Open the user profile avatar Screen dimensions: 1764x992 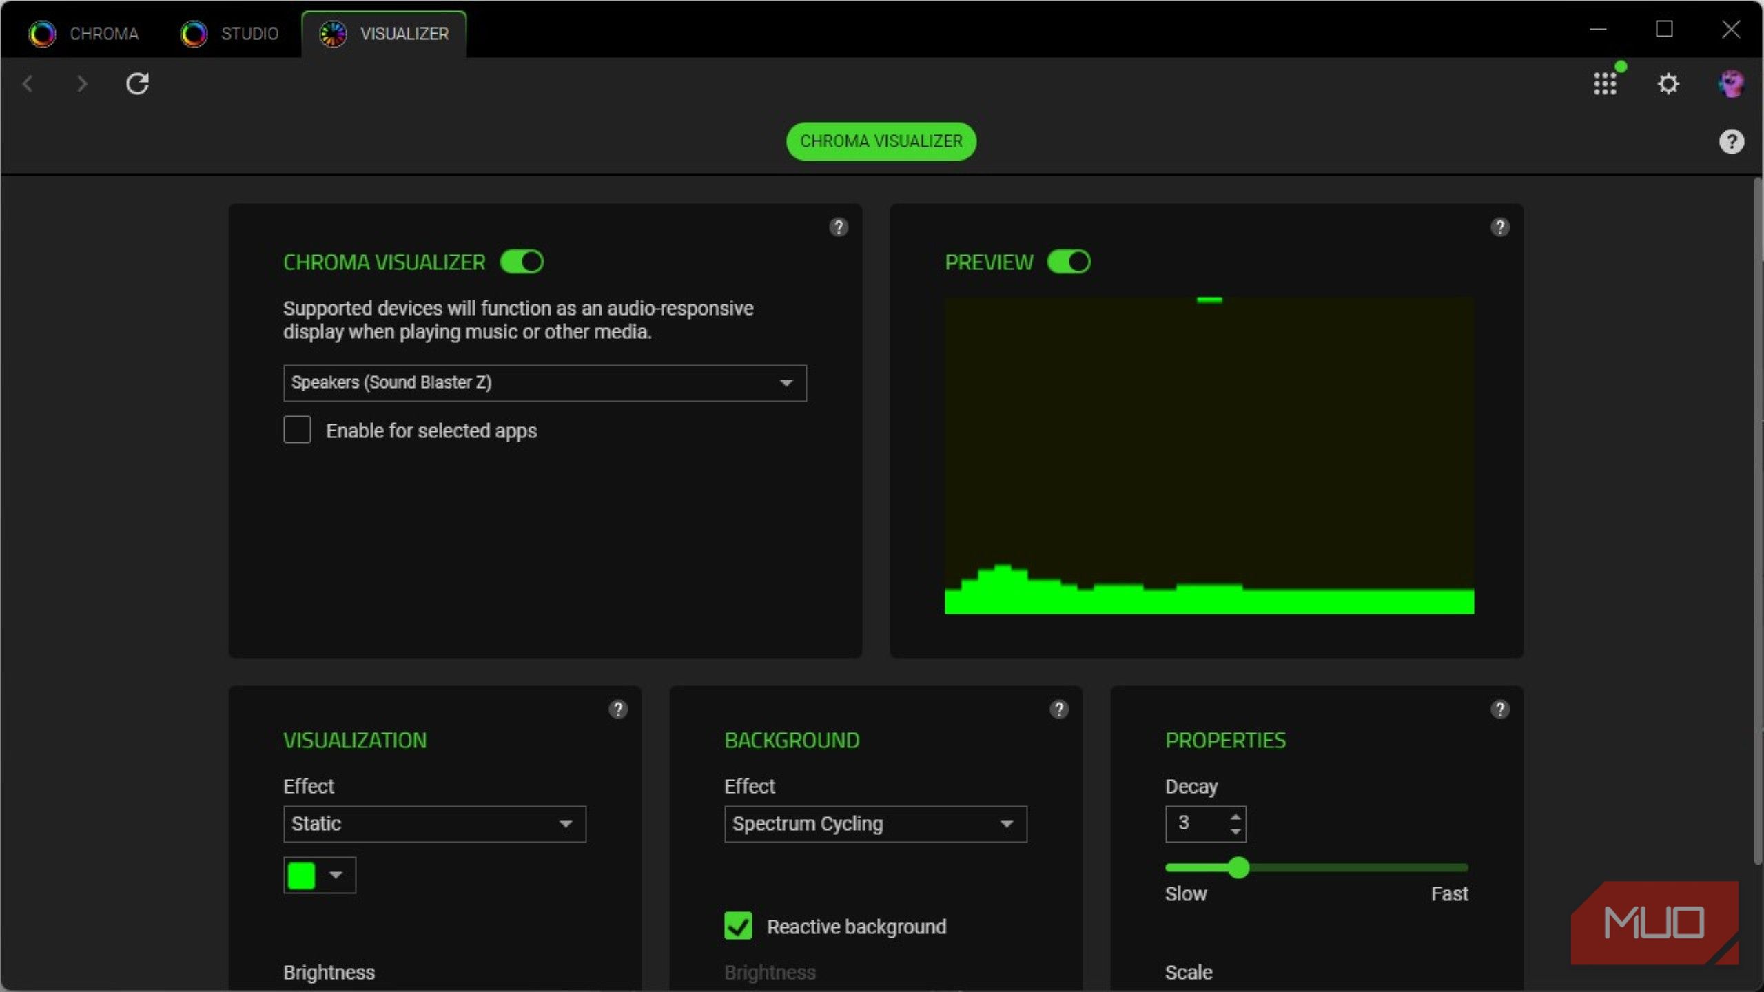coord(1730,84)
